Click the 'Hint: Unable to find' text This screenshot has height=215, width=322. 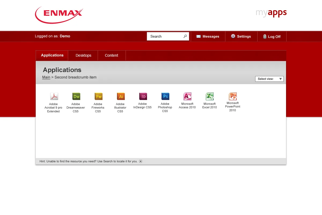88,161
